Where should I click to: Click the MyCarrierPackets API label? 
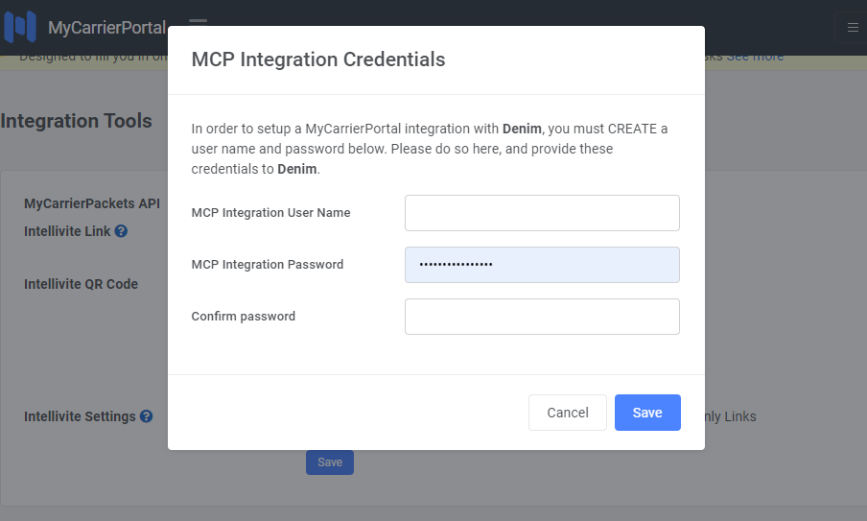92,203
